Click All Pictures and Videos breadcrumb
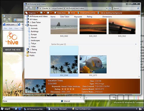Viewport: 144px width, 111px height. (x=75, y=8)
